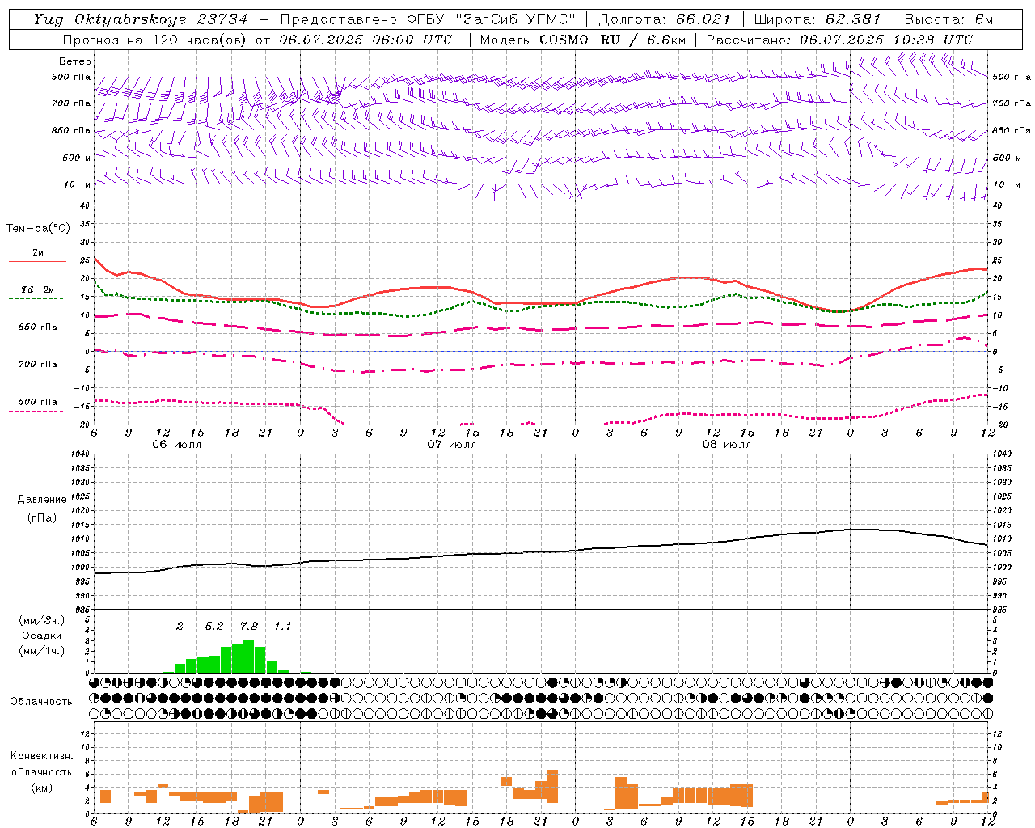Click the (мм/1ч.) precipitation unit label
This screenshot has height=828, width=1035.
click(x=44, y=651)
